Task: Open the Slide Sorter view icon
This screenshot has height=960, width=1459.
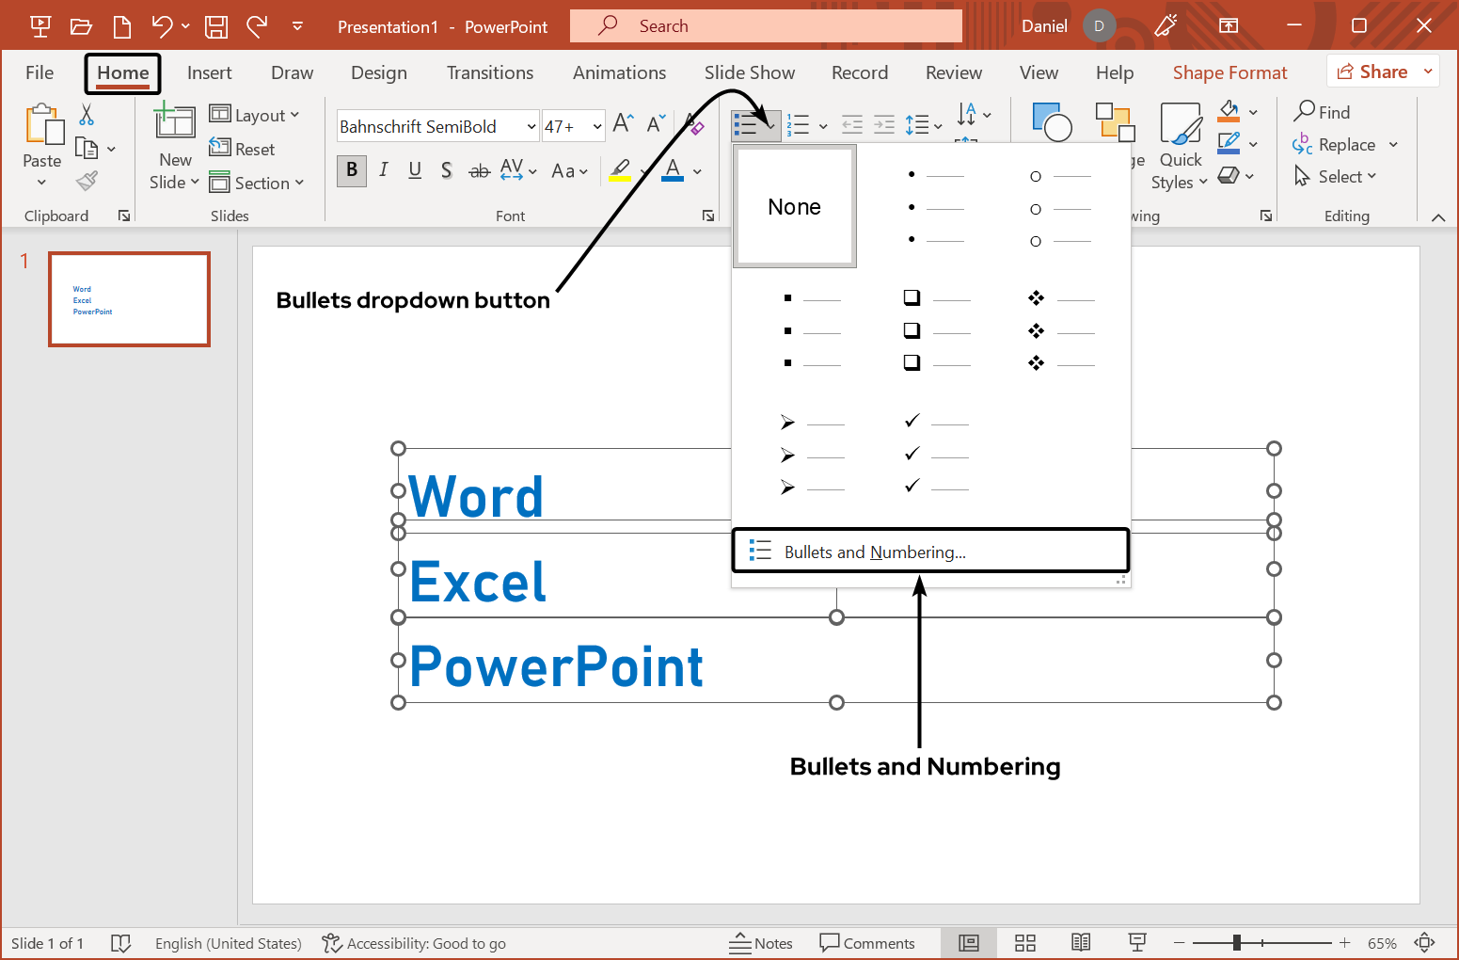Action: tap(1025, 943)
